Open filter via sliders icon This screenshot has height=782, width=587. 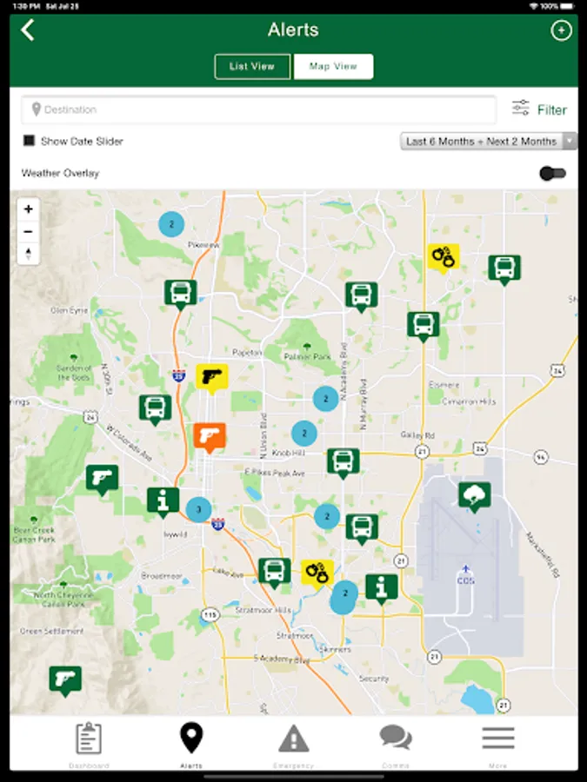pyautogui.click(x=521, y=108)
